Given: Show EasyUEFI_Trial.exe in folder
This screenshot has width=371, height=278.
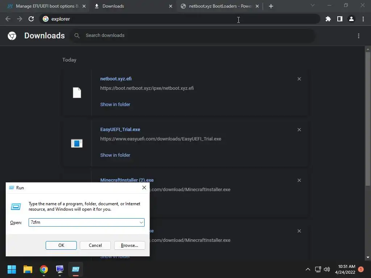Looking at the screenshot, I should [115, 155].
